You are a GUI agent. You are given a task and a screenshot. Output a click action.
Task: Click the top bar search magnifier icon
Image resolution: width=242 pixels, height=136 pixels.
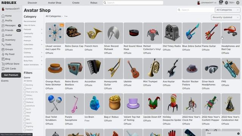click(x=105, y=3)
